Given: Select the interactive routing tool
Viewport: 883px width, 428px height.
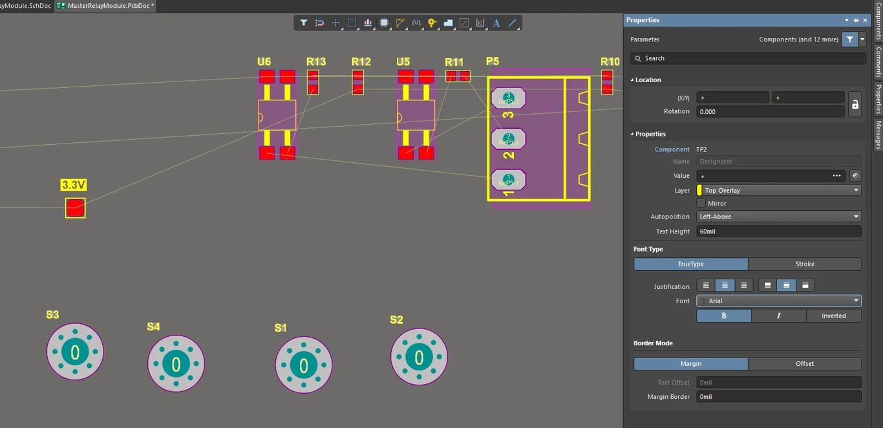Looking at the screenshot, I should click(x=400, y=23).
